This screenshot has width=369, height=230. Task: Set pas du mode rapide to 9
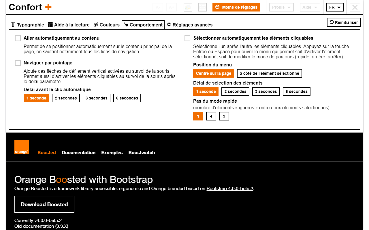pyautogui.click(x=224, y=116)
